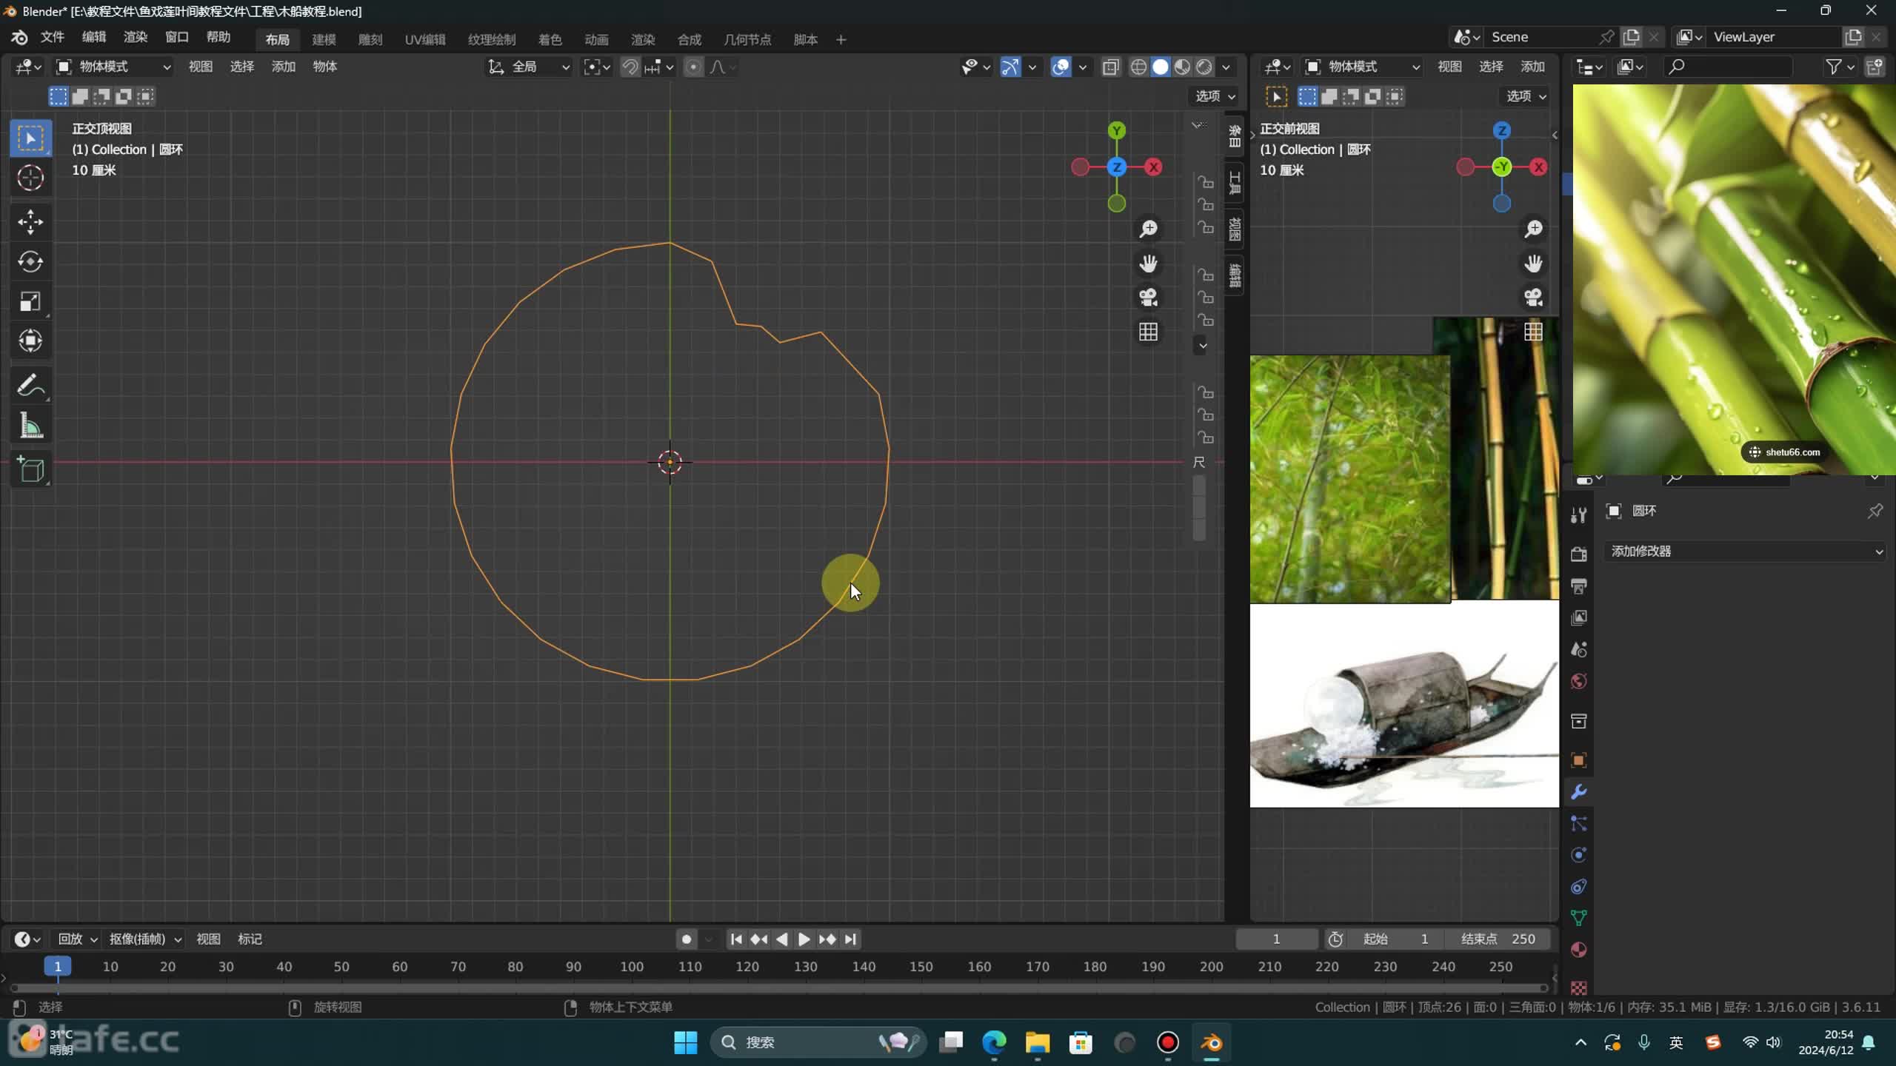1896x1066 pixels.
Task: Toggle auto keying record button
Action: [x=687, y=939]
